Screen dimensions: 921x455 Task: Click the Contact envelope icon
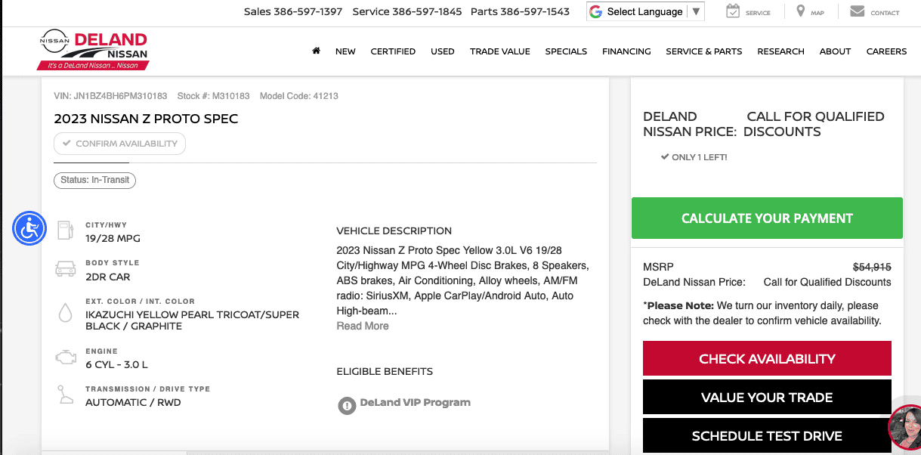857,11
